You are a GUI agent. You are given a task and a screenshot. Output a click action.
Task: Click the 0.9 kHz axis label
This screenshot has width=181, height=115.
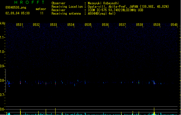2,66
